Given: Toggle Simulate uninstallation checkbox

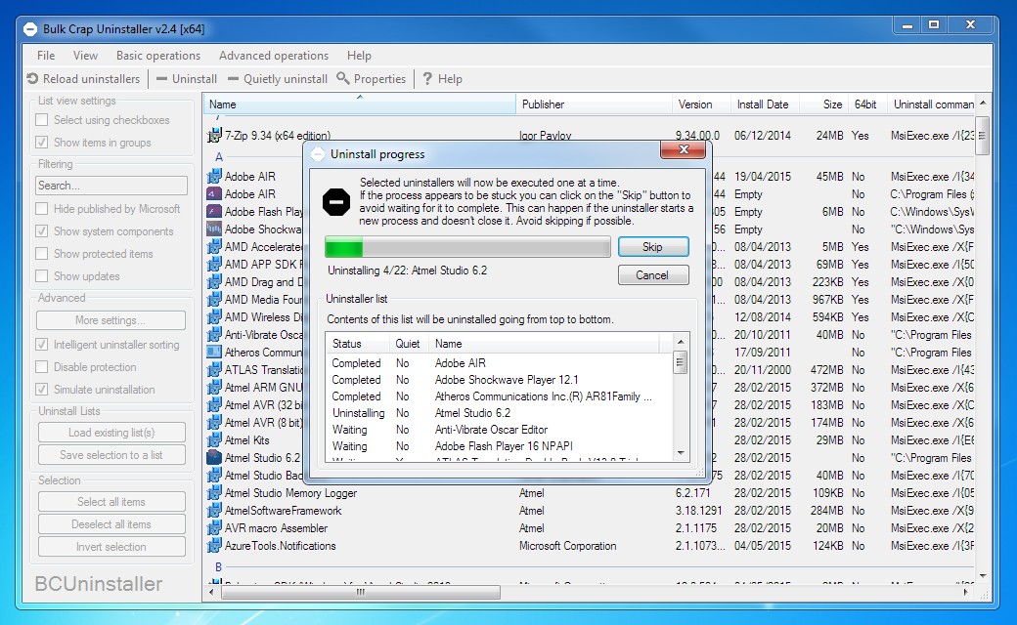Looking at the screenshot, I should (42, 390).
